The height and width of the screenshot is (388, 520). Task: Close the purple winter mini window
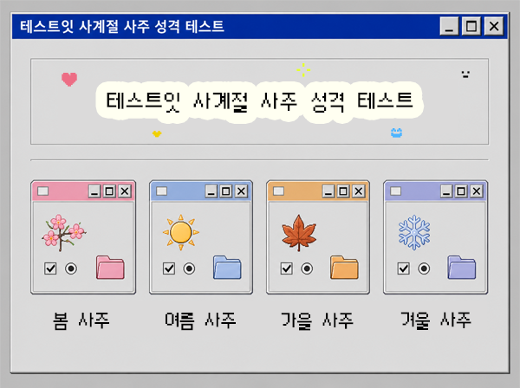pos(477,191)
